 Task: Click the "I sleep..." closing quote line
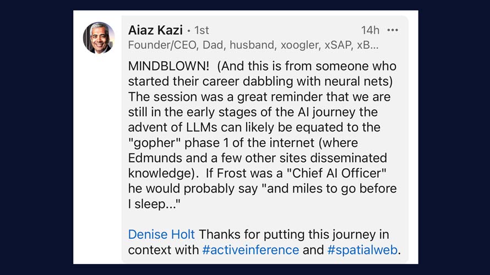click(154, 204)
